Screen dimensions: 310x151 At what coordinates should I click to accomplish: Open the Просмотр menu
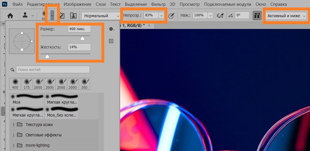(190, 4)
